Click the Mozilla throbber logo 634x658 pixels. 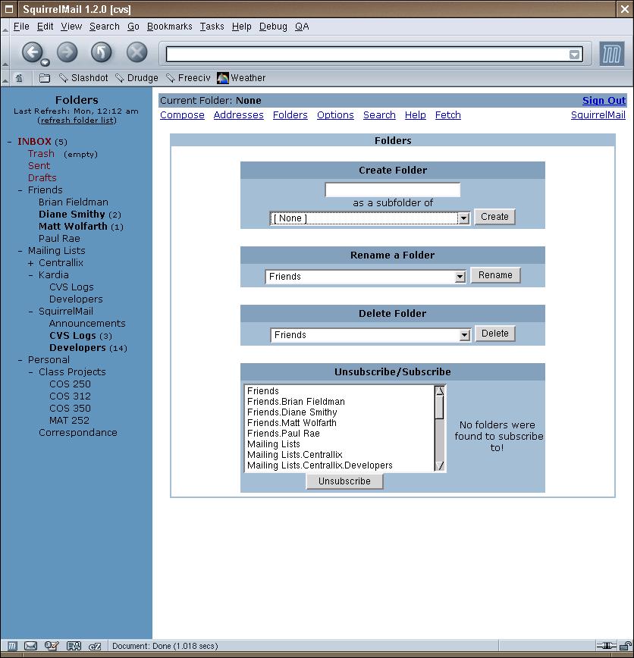pyautogui.click(x=611, y=54)
